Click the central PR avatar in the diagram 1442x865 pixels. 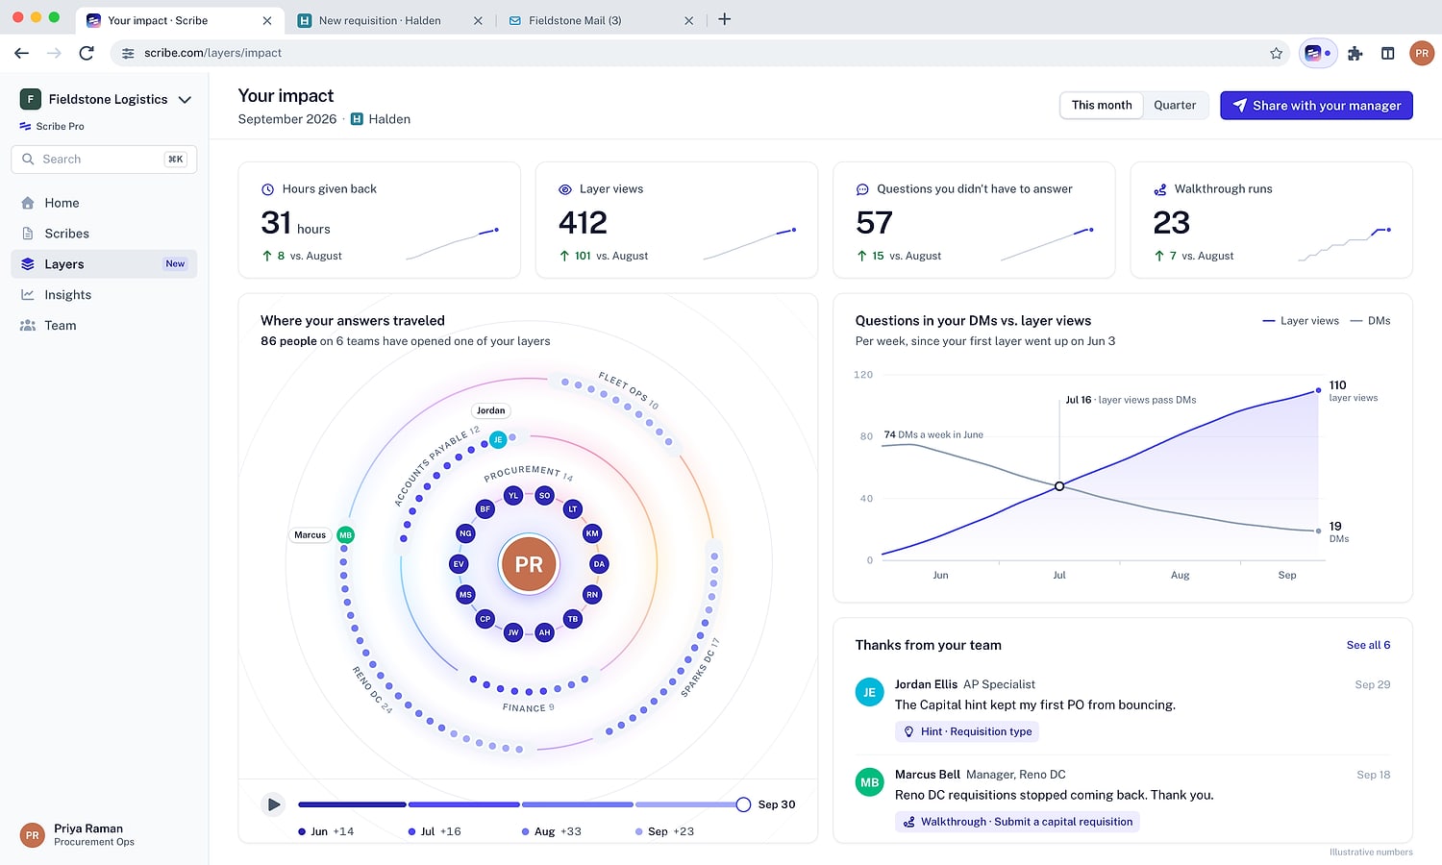tap(529, 564)
